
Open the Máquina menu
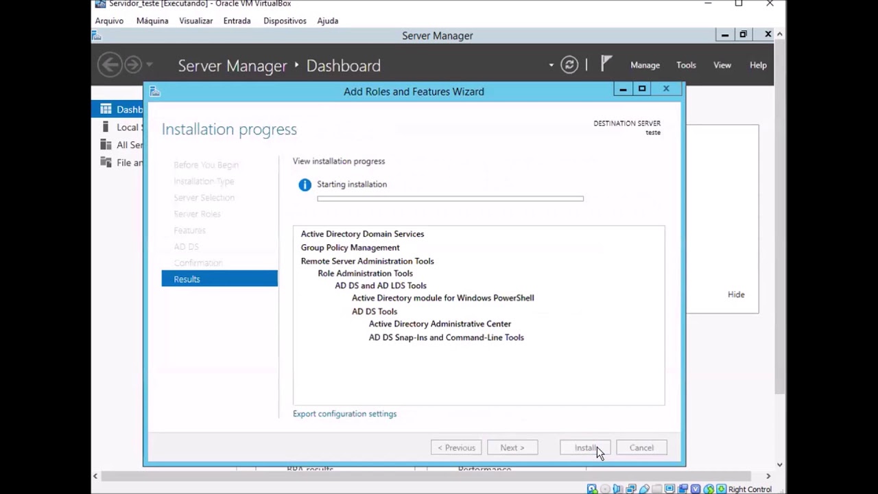(152, 21)
